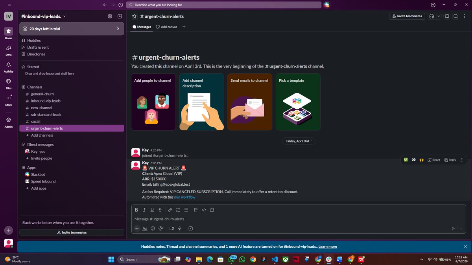Open the 23 days left in trial banner
The height and width of the screenshot is (265, 472).
point(72,29)
